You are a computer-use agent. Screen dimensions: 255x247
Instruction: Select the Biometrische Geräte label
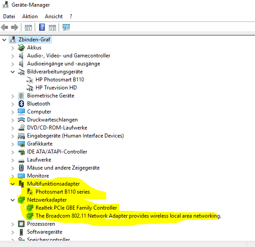(x=51, y=96)
